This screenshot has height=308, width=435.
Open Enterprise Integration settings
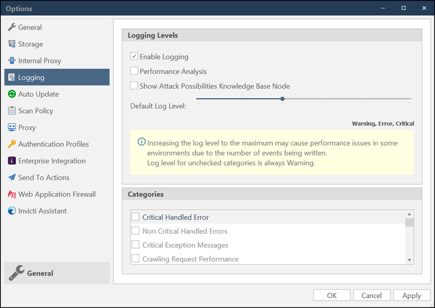57,161
